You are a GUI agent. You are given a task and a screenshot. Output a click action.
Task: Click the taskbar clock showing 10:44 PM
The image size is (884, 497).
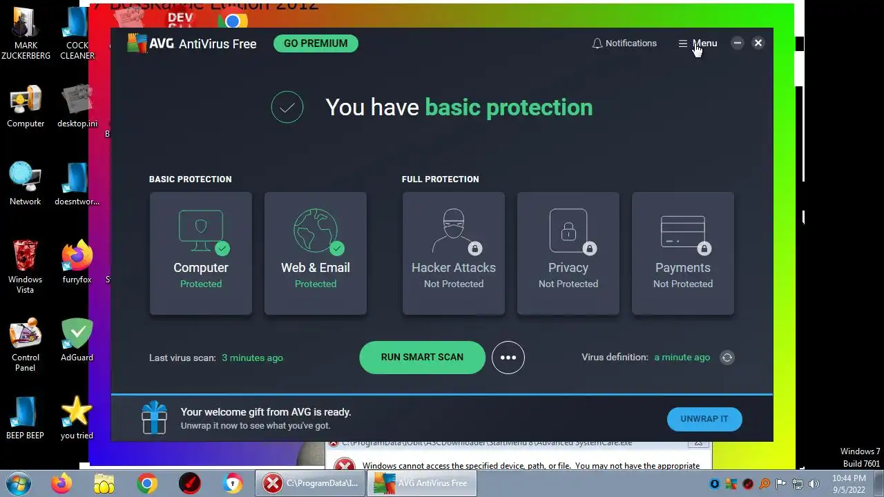[849, 483]
